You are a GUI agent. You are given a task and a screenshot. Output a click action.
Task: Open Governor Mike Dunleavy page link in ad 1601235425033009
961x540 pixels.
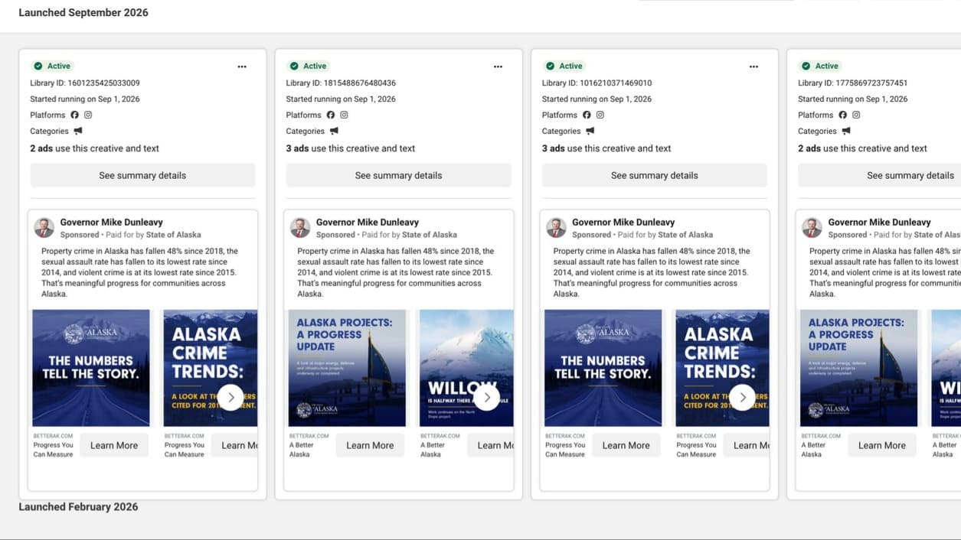point(112,223)
